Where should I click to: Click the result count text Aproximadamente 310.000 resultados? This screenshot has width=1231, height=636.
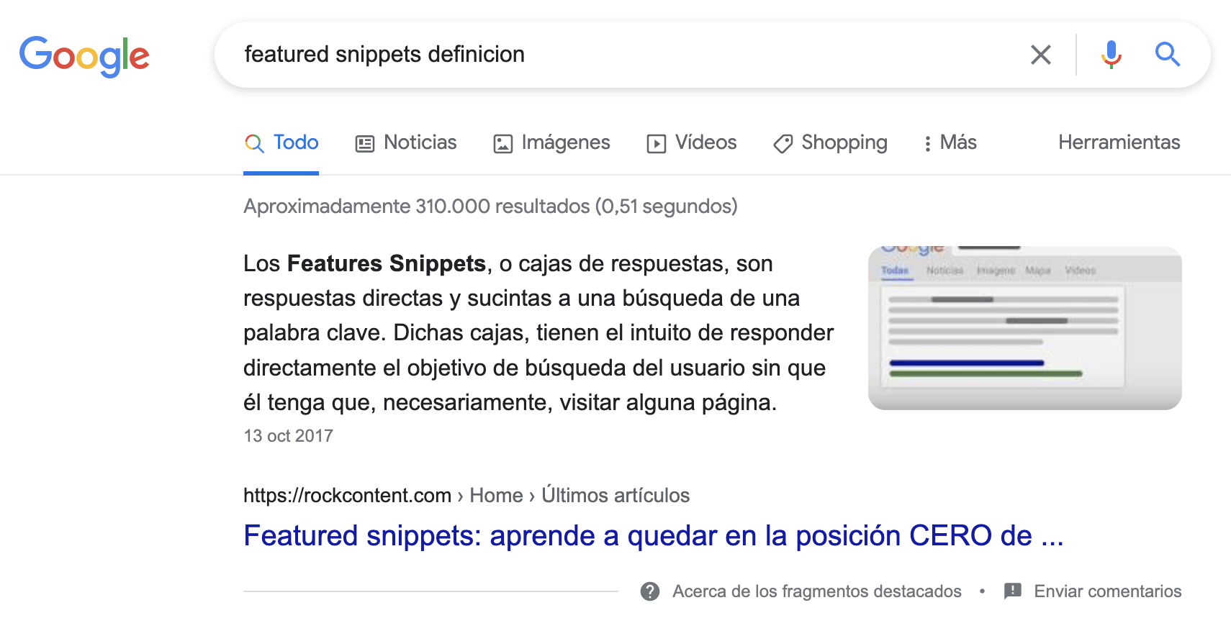click(490, 206)
